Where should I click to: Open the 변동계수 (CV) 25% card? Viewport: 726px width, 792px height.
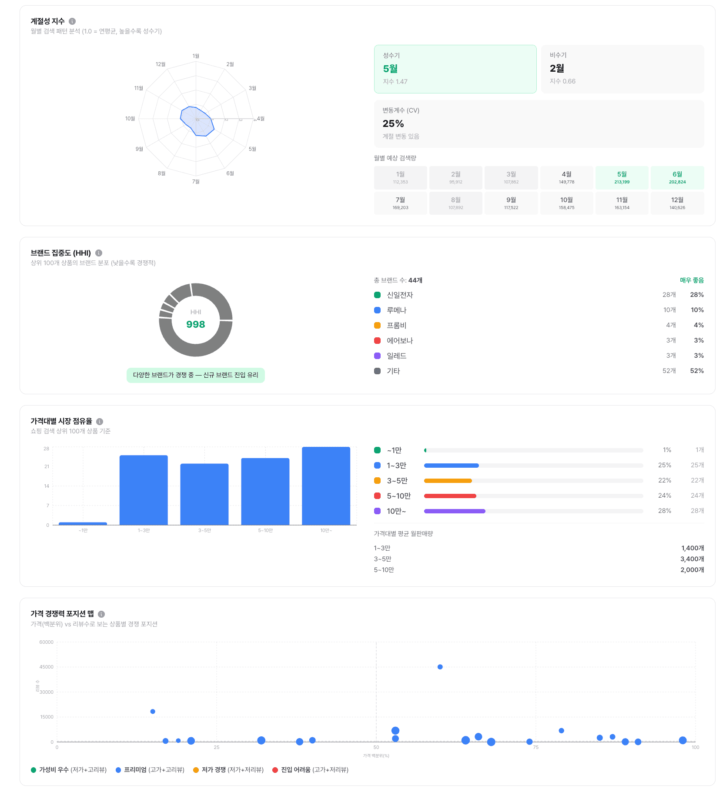539,124
